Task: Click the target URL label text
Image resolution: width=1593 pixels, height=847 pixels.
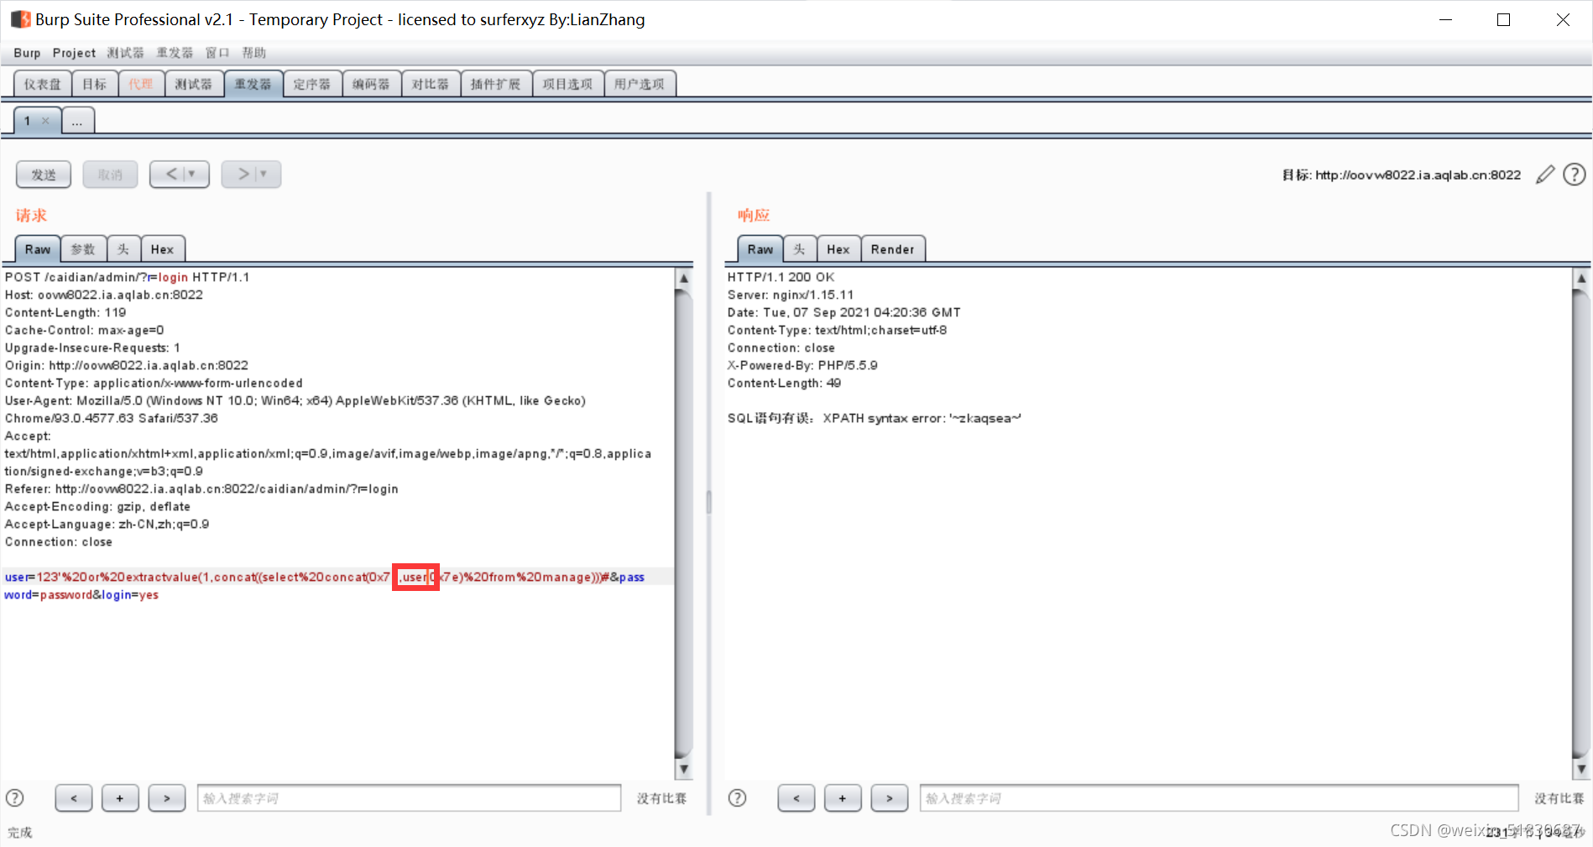Action: click(x=1402, y=175)
